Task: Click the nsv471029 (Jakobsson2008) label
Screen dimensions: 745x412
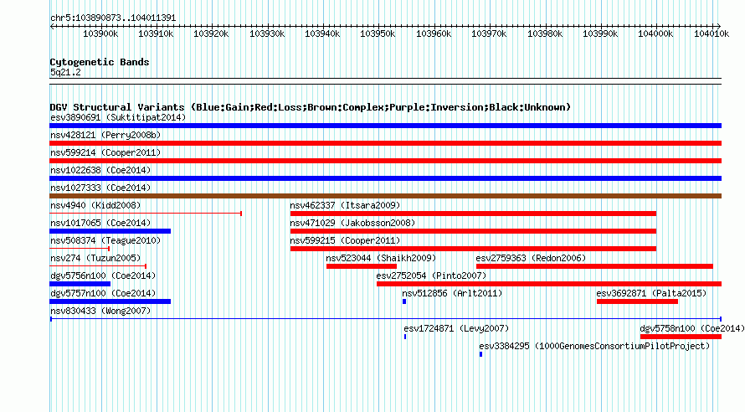Action: click(x=352, y=223)
